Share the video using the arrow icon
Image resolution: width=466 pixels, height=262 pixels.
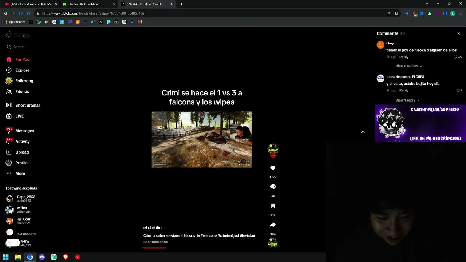point(273,225)
